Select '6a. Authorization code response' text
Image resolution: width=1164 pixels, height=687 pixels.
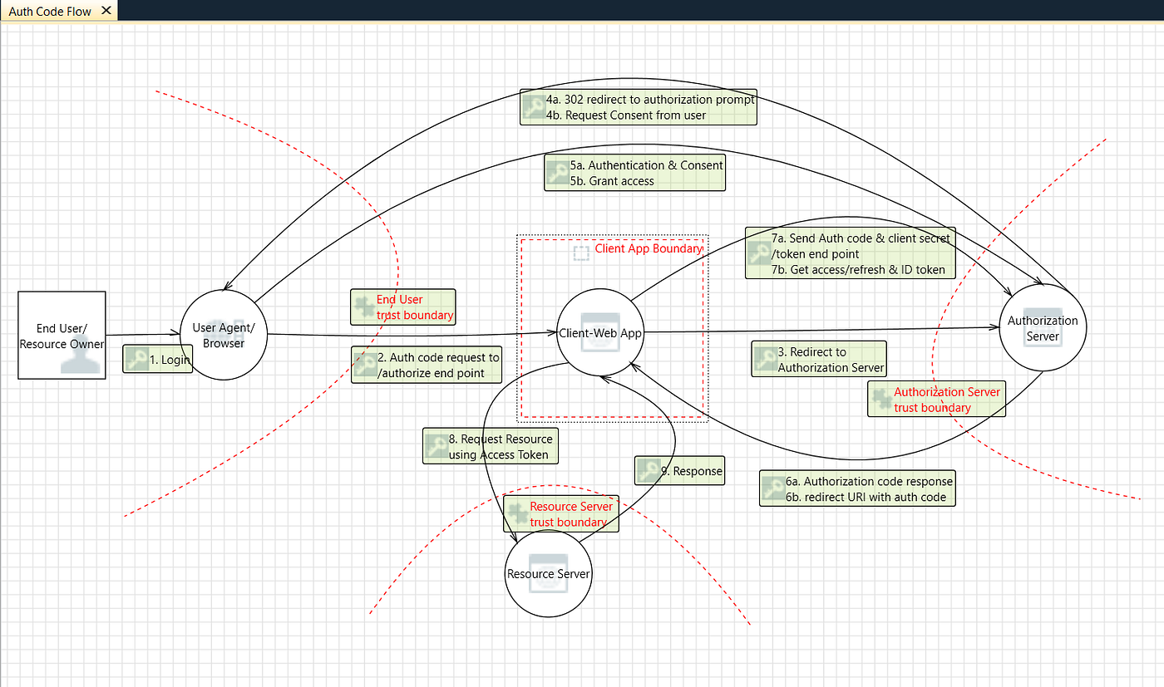click(870, 482)
